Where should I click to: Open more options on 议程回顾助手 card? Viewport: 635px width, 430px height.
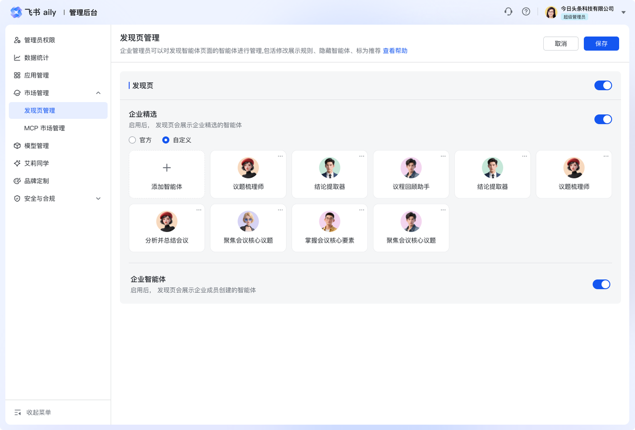[x=443, y=156]
